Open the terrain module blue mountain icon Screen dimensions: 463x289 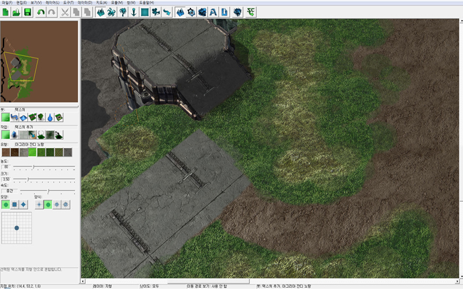tap(180, 12)
